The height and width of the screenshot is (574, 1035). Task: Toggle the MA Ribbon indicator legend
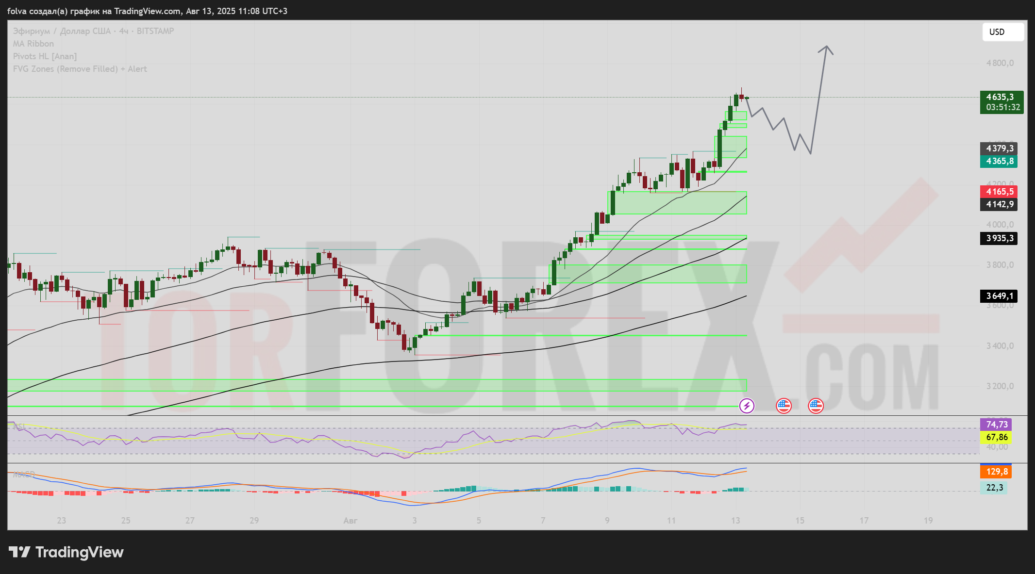(33, 44)
